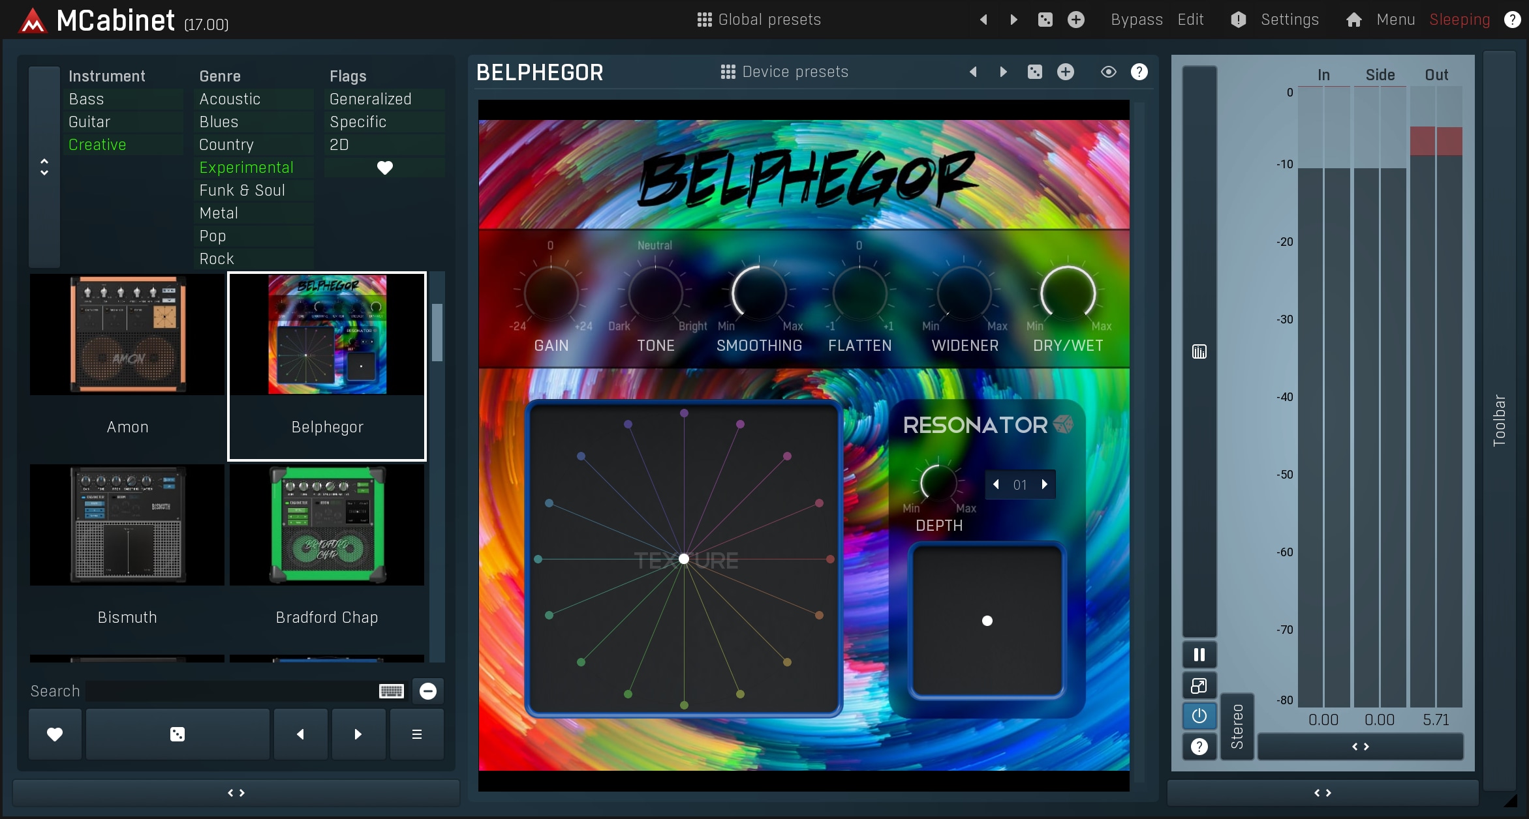Click the hamburger list menu icon
This screenshot has height=819, width=1529.
click(416, 734)
